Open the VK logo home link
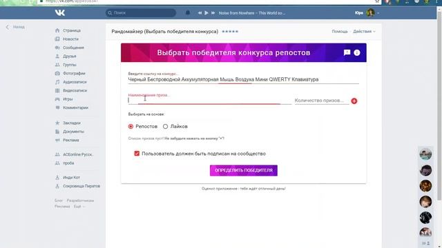Viewport: 442px width, 248px height. point(60,12)
